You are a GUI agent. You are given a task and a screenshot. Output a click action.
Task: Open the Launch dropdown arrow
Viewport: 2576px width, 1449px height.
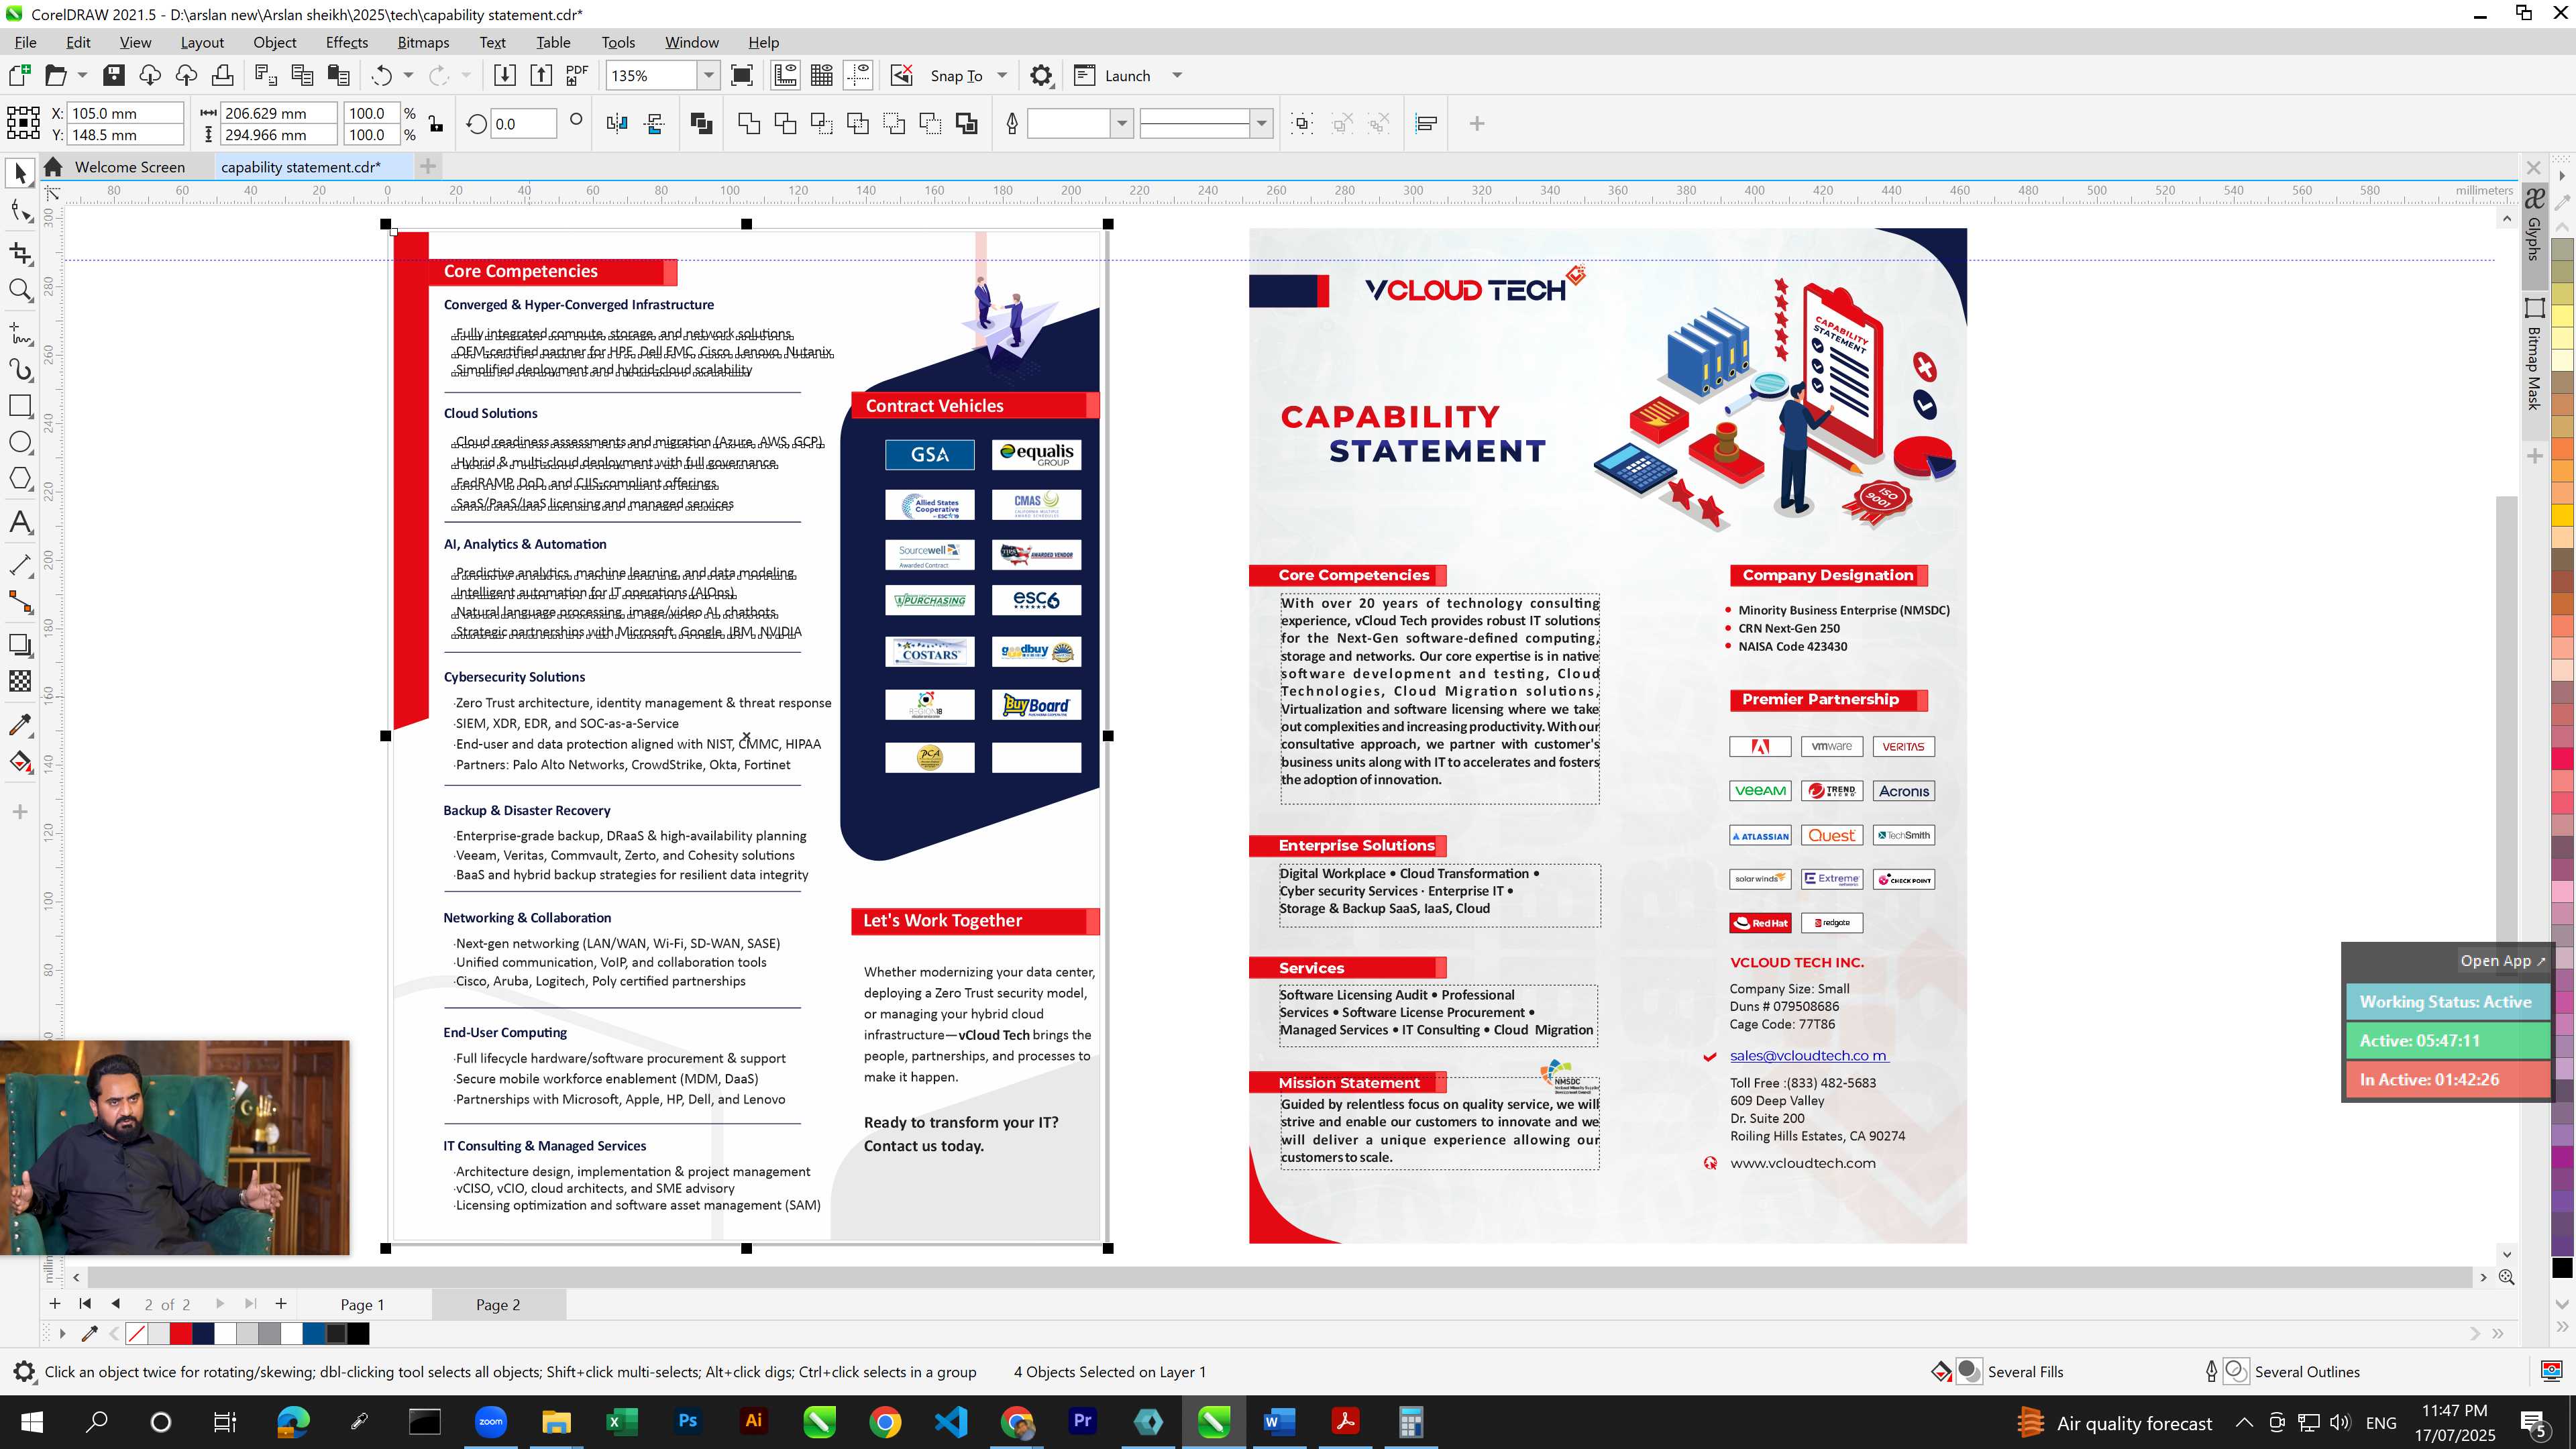tap(1177, 75)
